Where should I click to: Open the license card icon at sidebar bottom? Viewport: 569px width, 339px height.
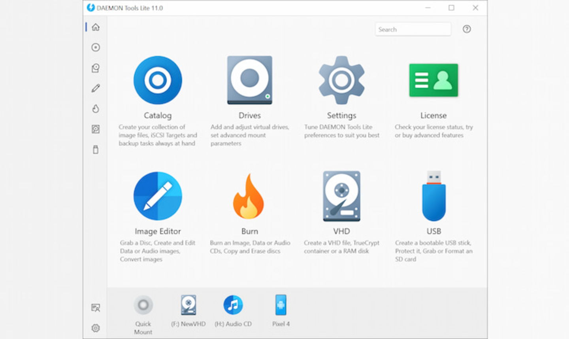tap(96, 308)
